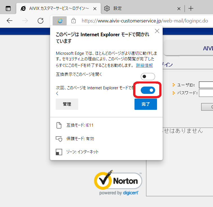Viewport: 213px width, 207px height.
Task: Select the ゾーン: インターネット text
Action: (x=82, y=152)
